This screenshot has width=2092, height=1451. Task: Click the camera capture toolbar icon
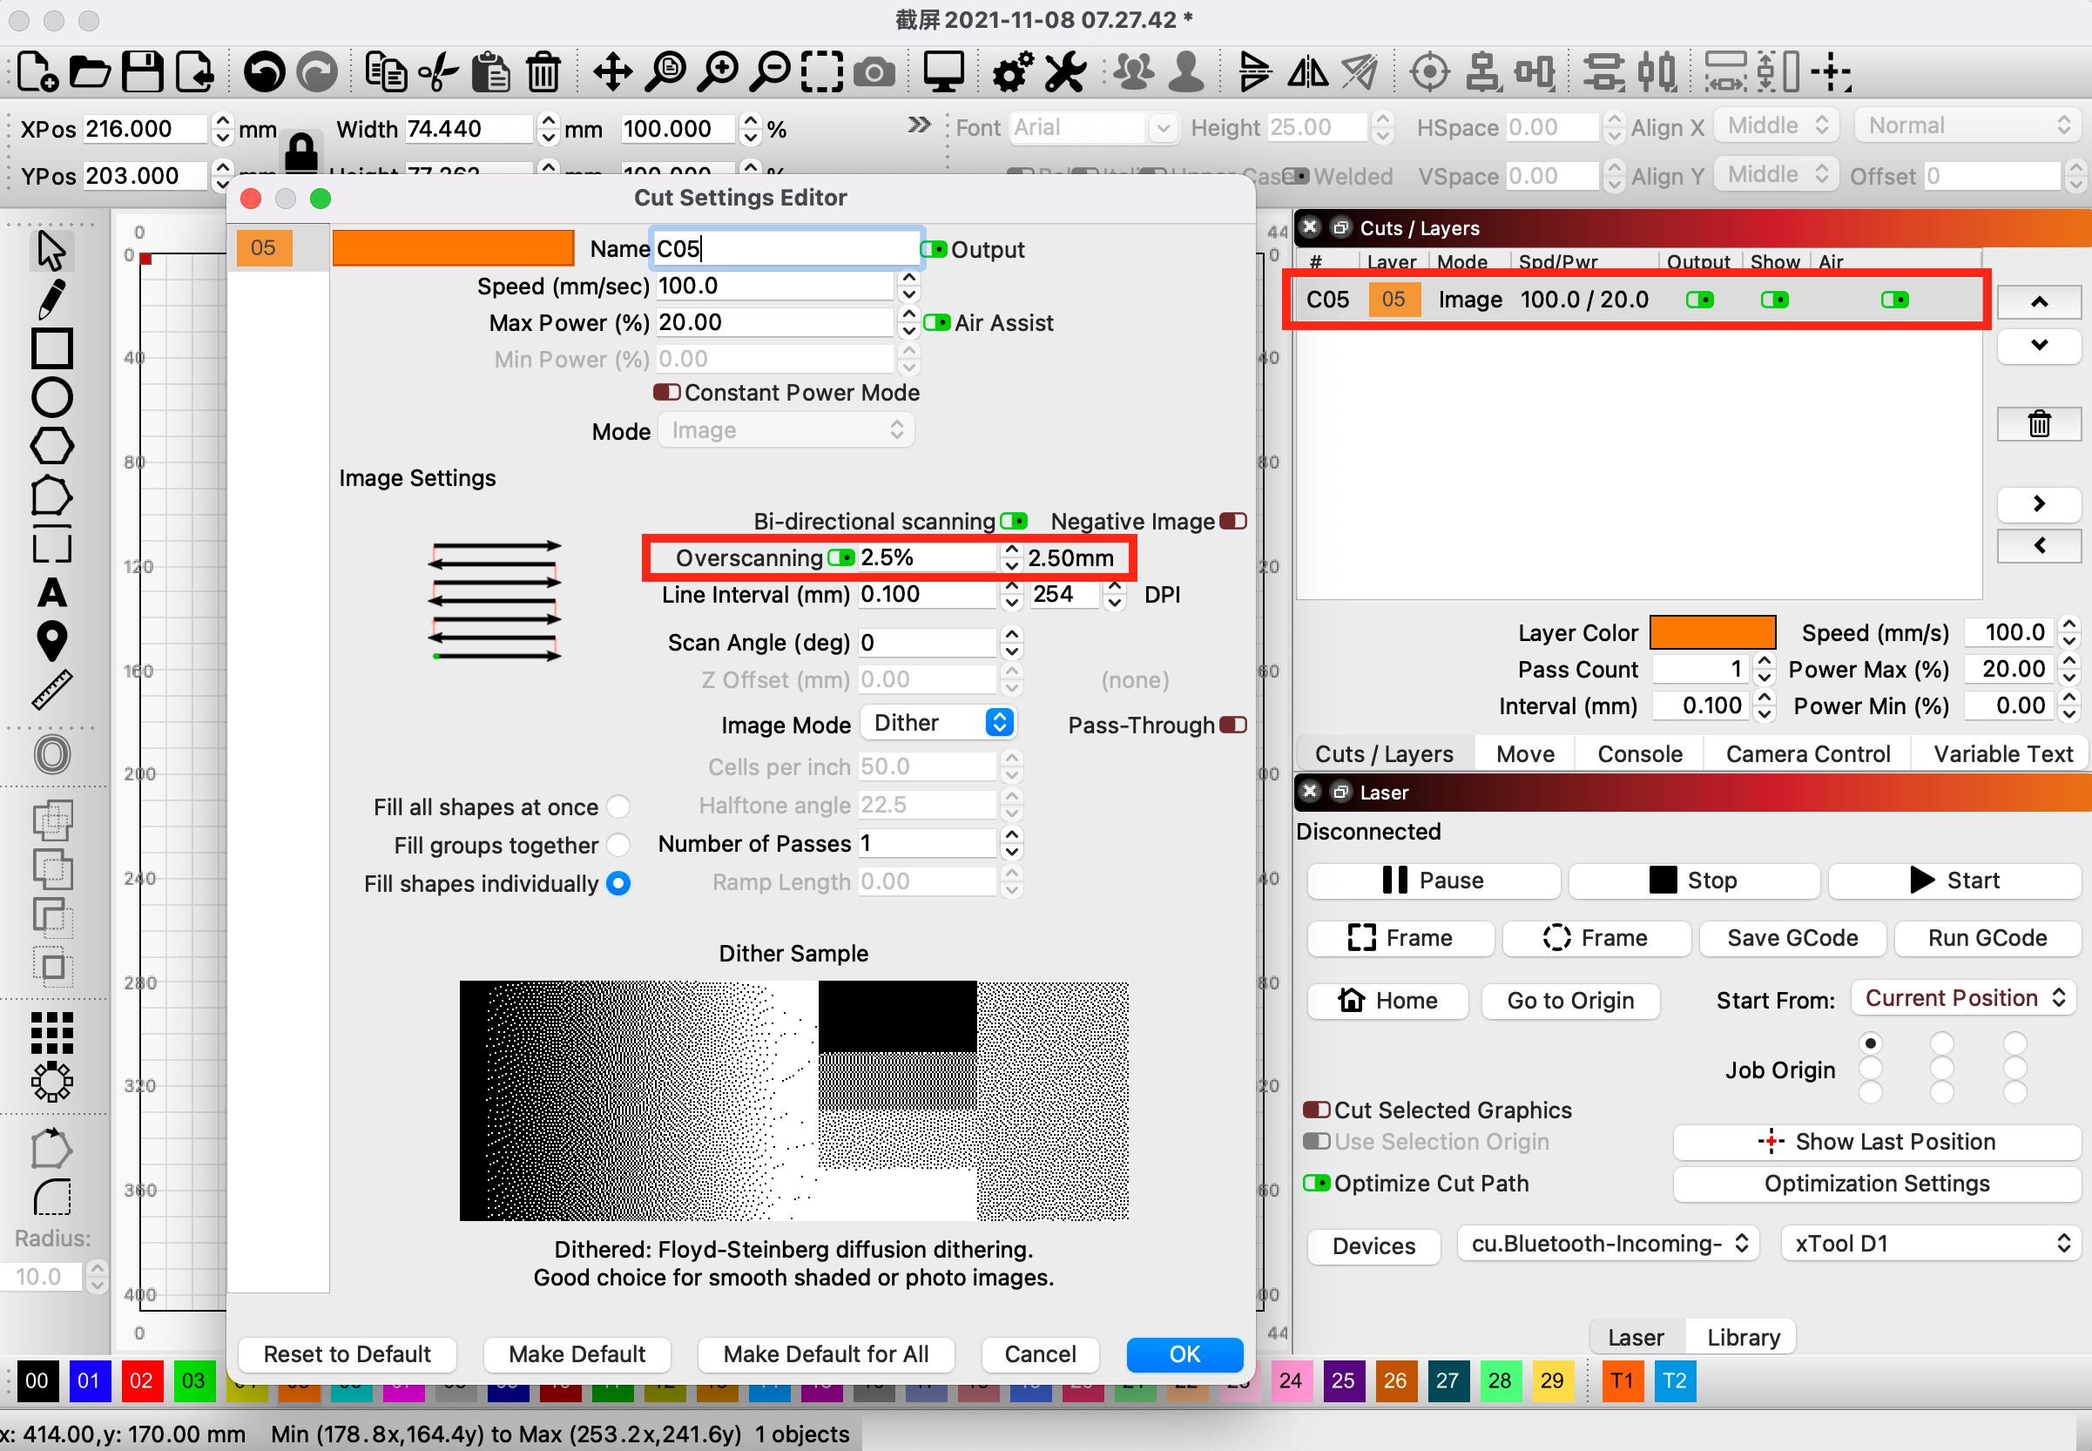pos(874,71)
